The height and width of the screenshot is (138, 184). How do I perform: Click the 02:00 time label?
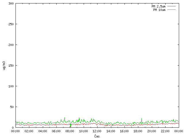coord(29,131)
